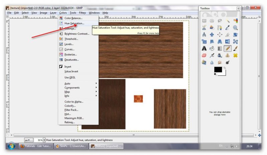The image size is (267, 155).
Task: Pick the Color Picker eyedropper tool
Action: point(228,28)
